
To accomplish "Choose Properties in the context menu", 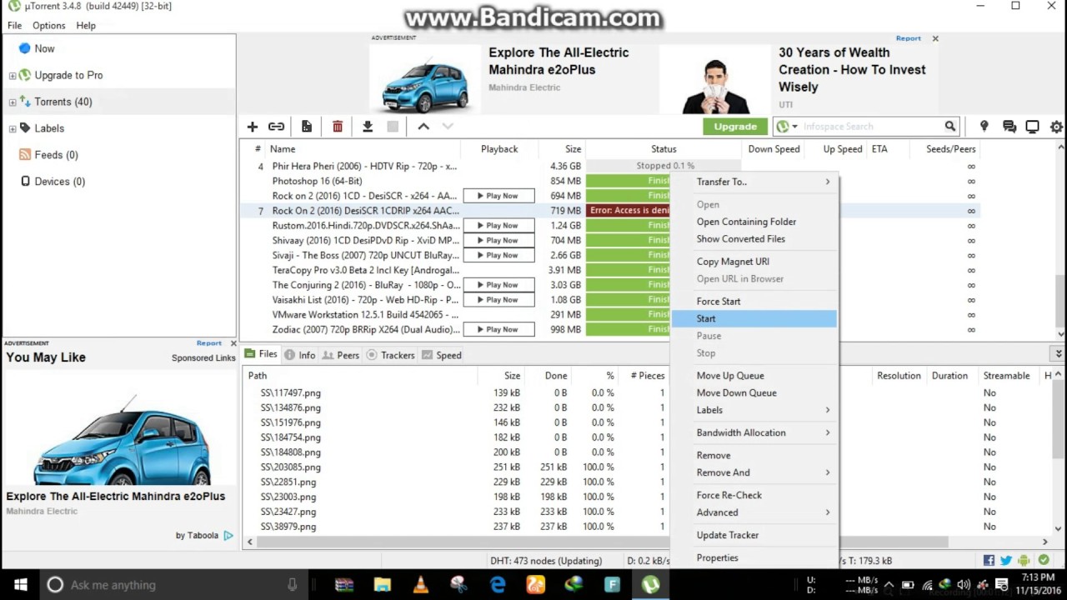I will tap(754, 557).
